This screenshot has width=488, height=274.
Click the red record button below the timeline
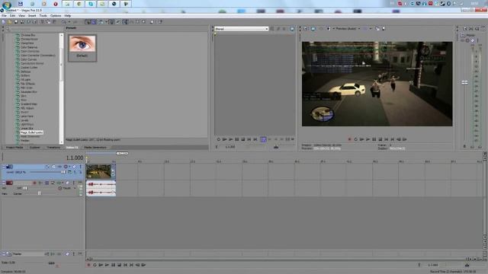point(88,265)
